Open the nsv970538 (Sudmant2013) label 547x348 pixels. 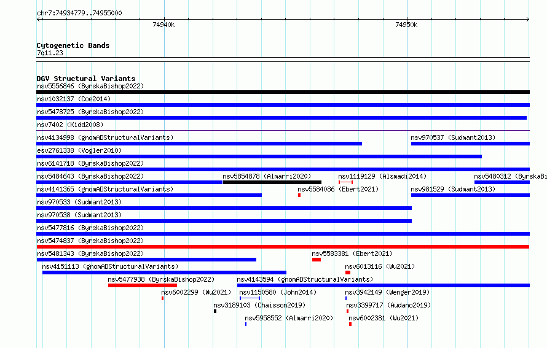79,215
